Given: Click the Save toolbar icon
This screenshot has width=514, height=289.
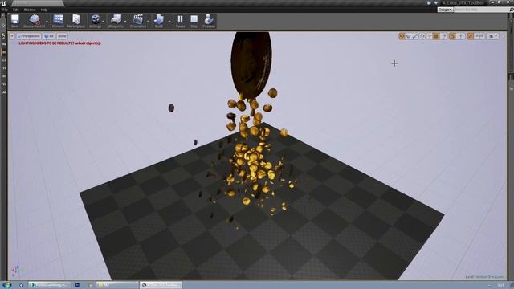Looking at the screenshot, I should click(15, 21).
